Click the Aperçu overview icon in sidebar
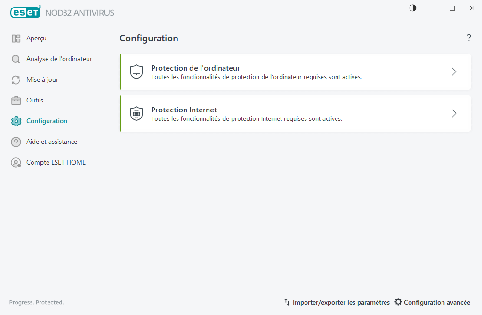Image resolution: width=482 pixels, height=315 pixels. (16, 38)
